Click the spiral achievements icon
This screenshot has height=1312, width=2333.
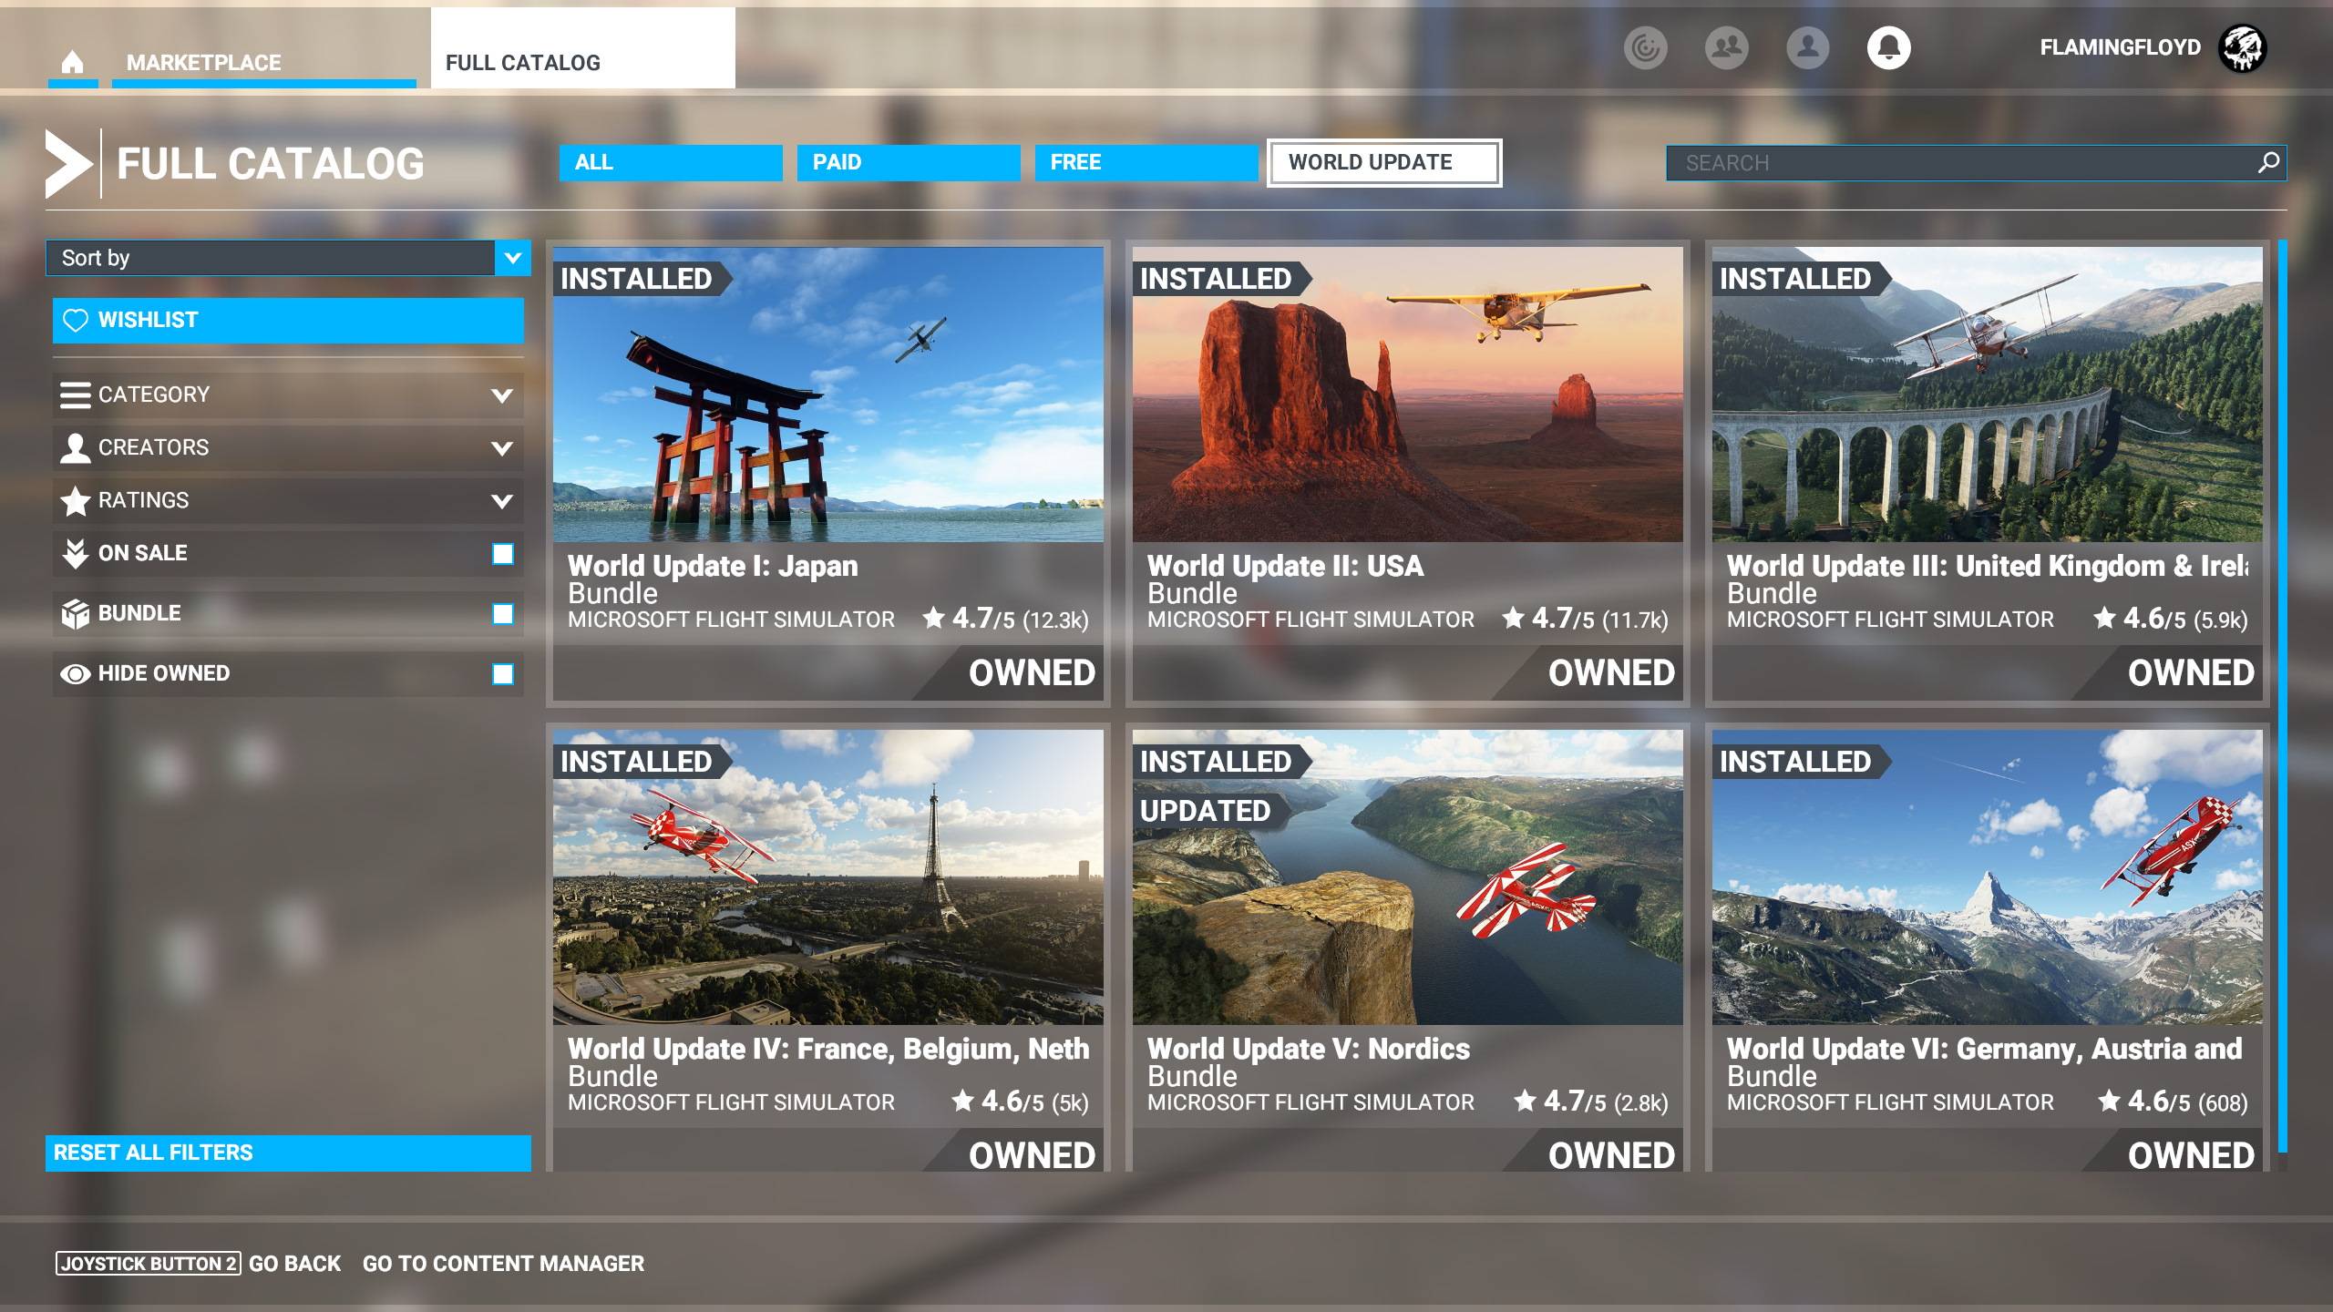coord(1645,47)
